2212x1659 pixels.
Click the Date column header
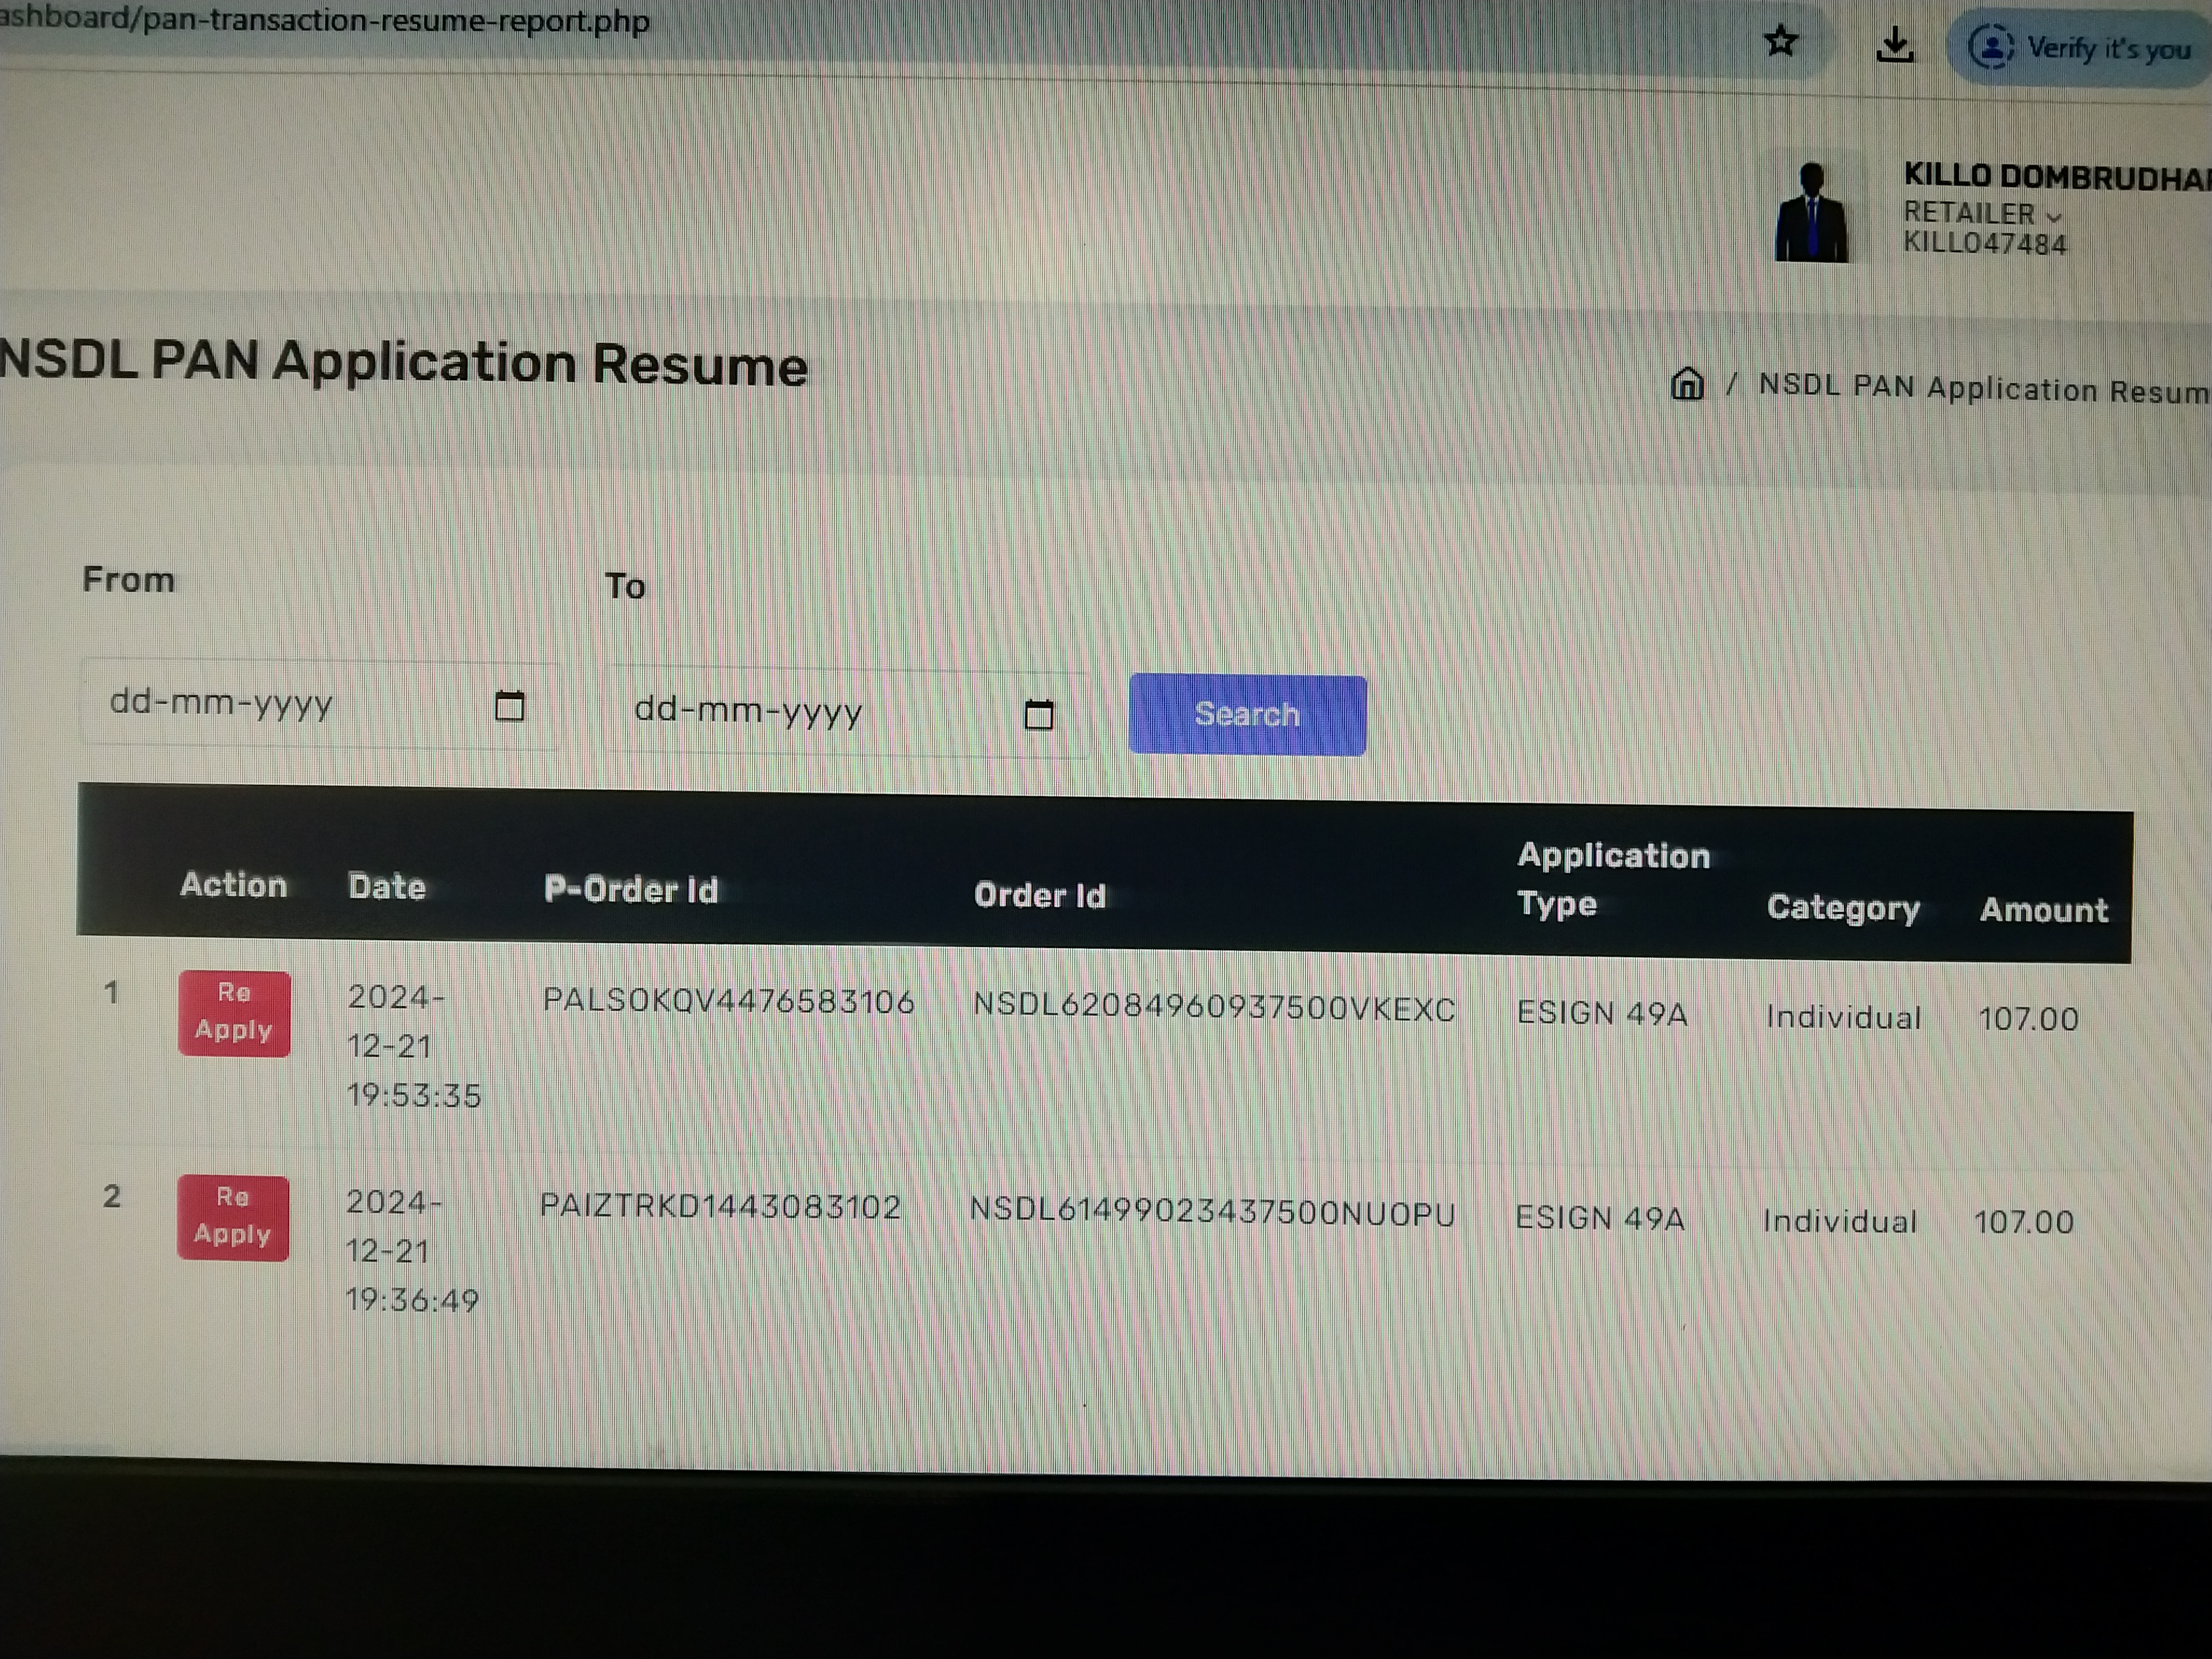pos(387,887)
